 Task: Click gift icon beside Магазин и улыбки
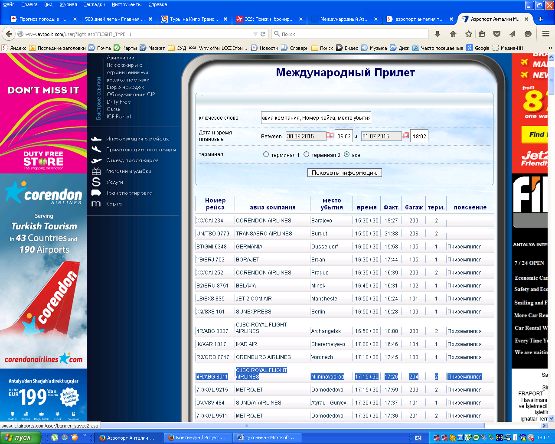[96, 171]
